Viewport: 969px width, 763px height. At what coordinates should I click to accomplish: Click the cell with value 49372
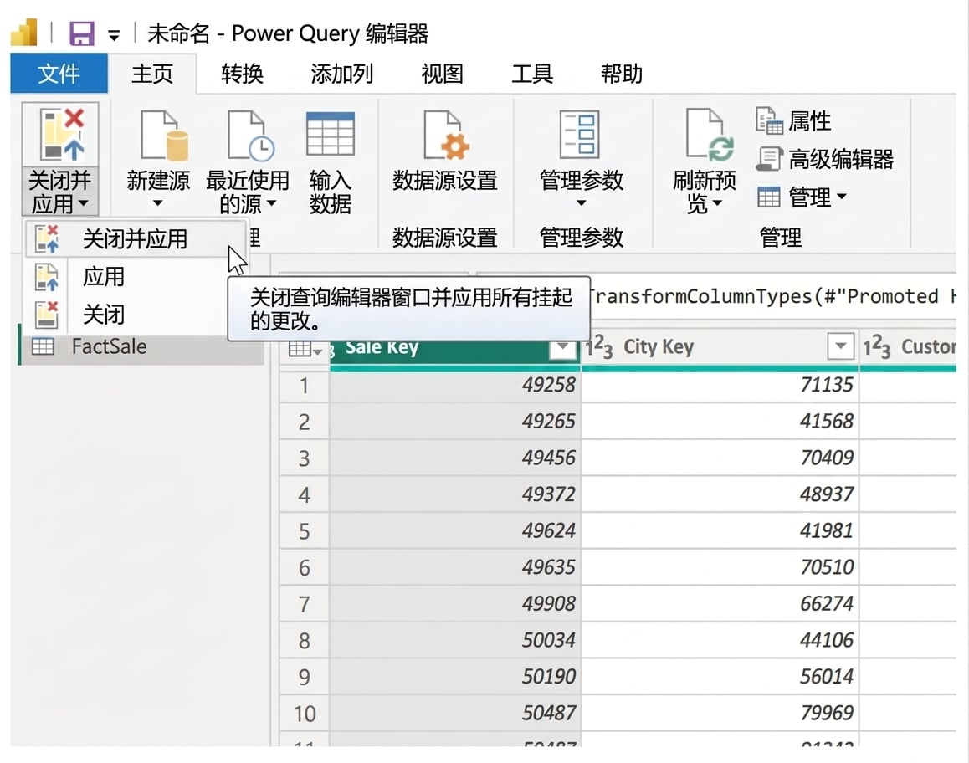(455, 494)
